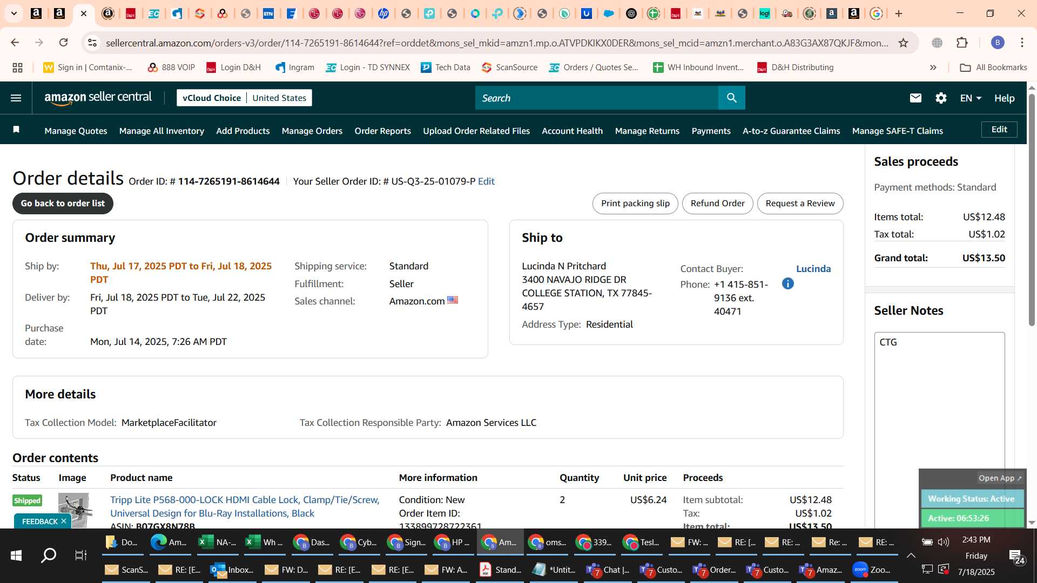Open the messages envelope icon
This screenshot has width=1037, height=583.
[915, 98]
